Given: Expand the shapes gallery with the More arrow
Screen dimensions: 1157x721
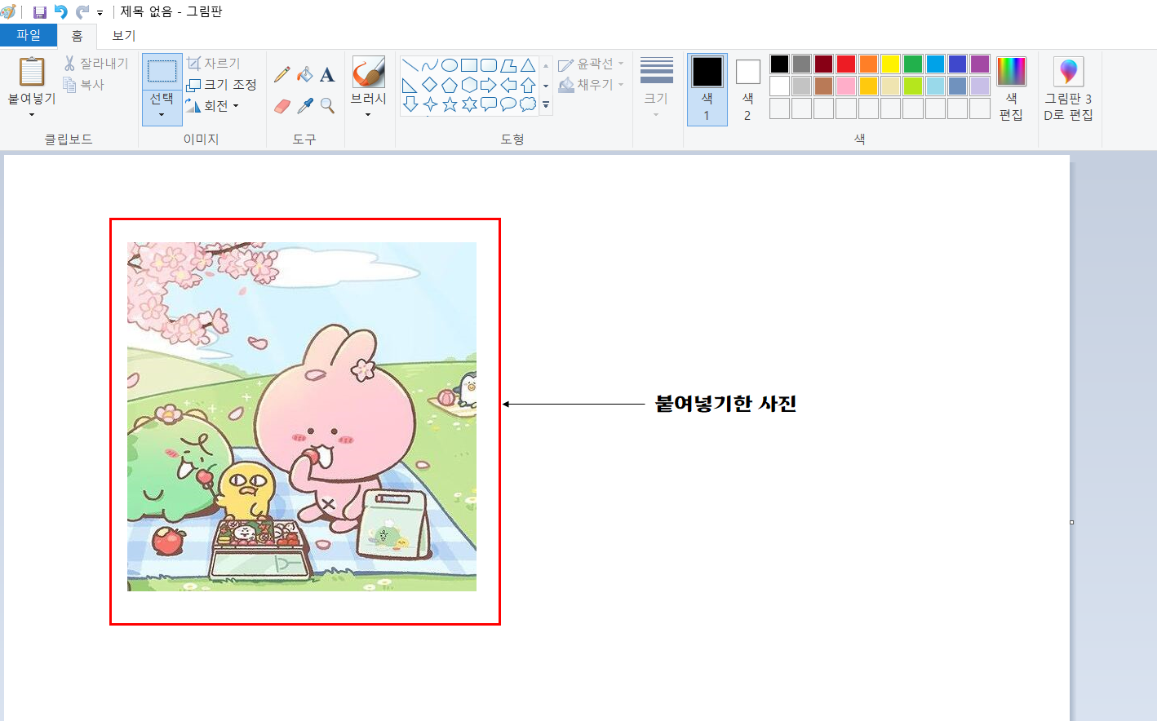Looking at the screenshot, I should coord(546,105).
